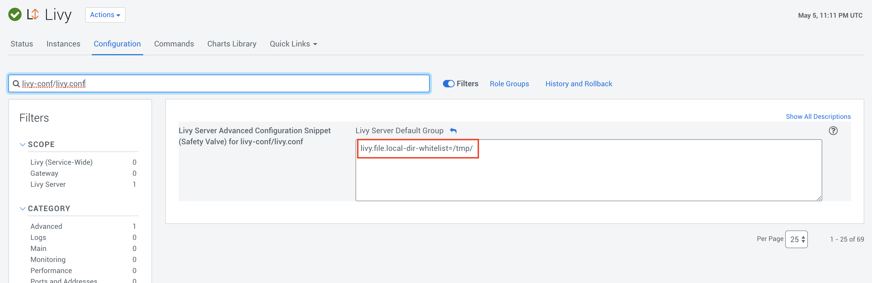Viewport: 872px width, 283px height.
Task: Click the revert arrow beside Livy Server Default Group
Action: coord(454,131)
